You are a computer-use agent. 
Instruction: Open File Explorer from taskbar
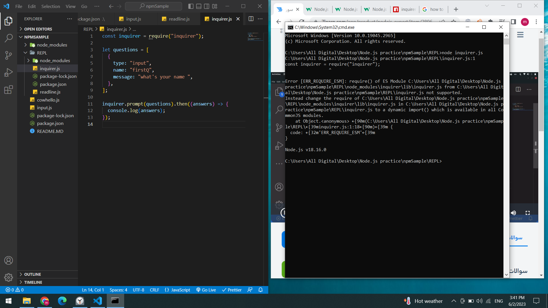[27, 301]
